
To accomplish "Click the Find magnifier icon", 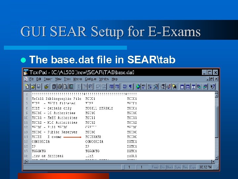I will [163, 87].
